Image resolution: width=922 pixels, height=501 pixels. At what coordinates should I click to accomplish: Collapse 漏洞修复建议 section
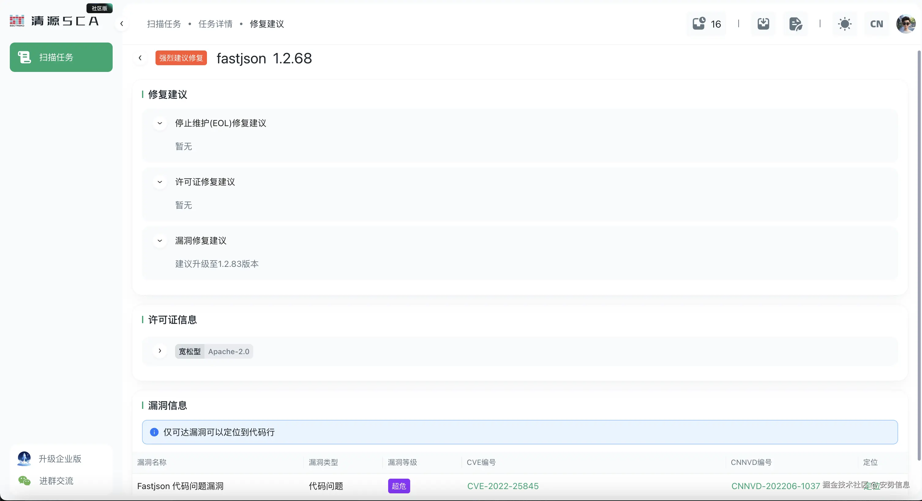click(159, 241)
